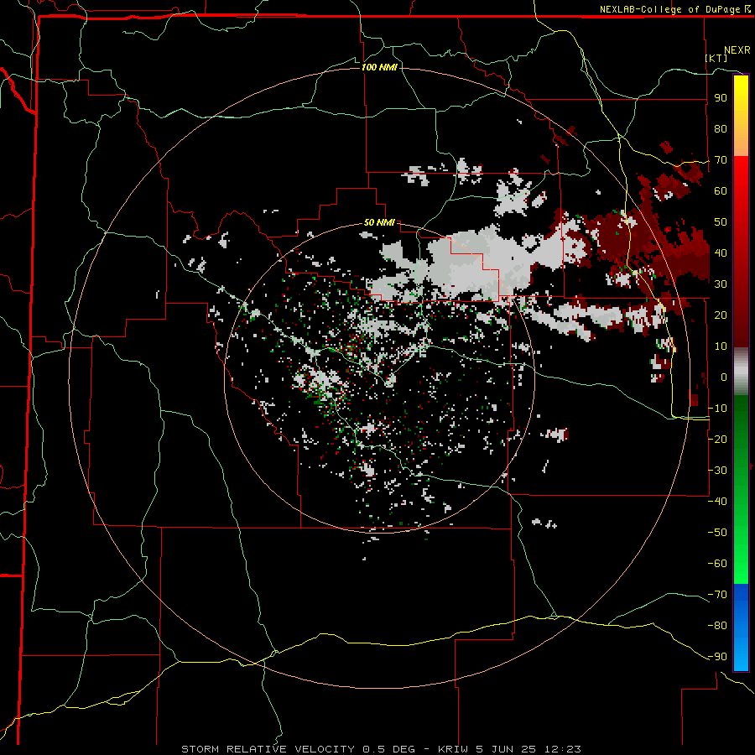This screenshot has width=755, height=755.
Task: Click the 50 NMI range ring label
Action: coord(379,222)
